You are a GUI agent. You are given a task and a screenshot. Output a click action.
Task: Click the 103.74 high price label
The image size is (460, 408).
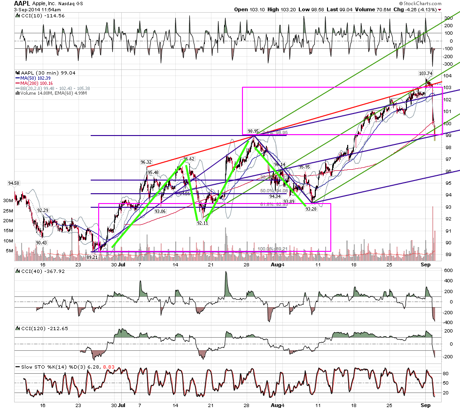point(426,74)
